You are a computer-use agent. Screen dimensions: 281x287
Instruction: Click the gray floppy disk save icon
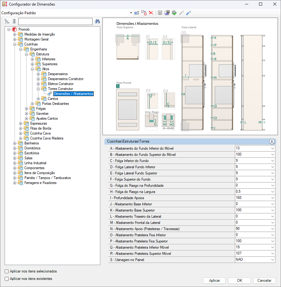160,13
